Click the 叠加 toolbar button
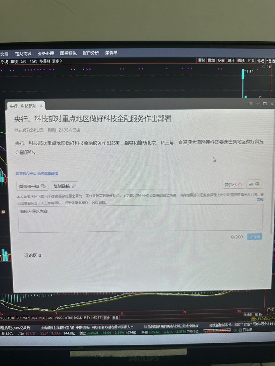Screen dimensions: 275x366 pos(211,60)
